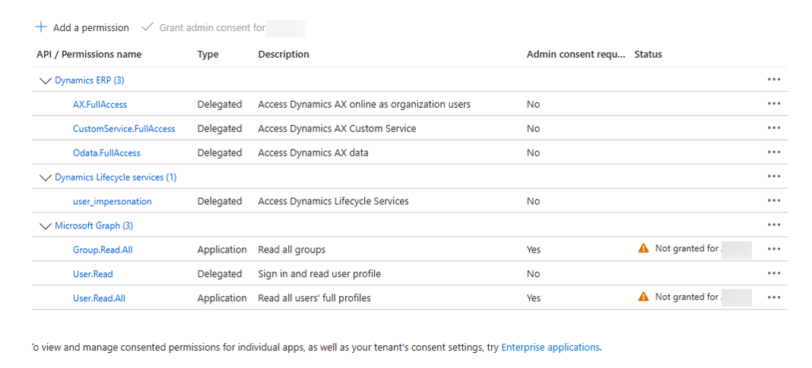Click the plus icon for Add a permission
812x368 pixels.
(x=40, y=27)
